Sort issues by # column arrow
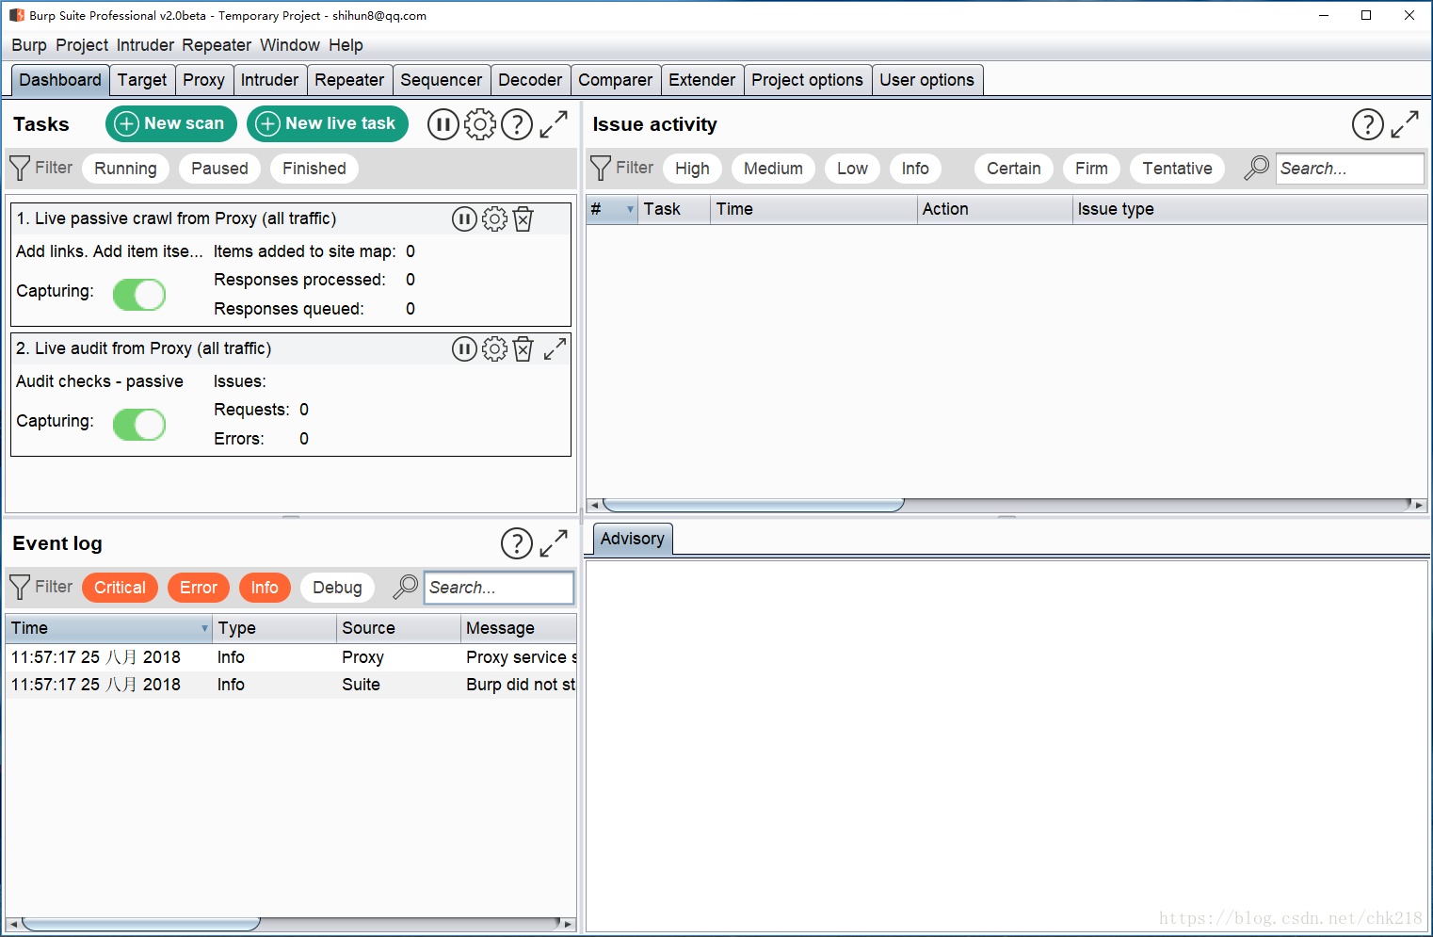The image size is (1433, 937). pyautogui.click(x=630, y=209)
